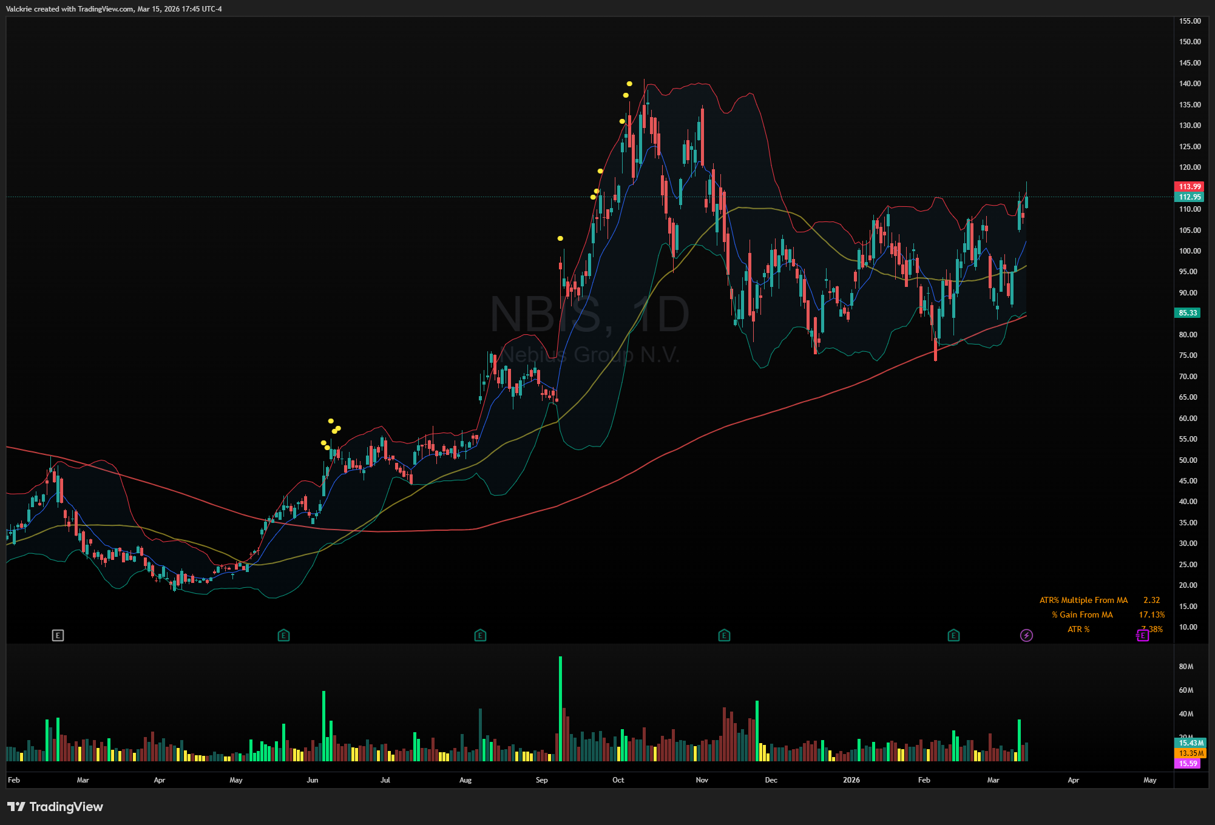The width and height of the screenshot is (1215, 825).
Task: Click the magenta 15.59 axis label
Action: [x=1188, y=763]
